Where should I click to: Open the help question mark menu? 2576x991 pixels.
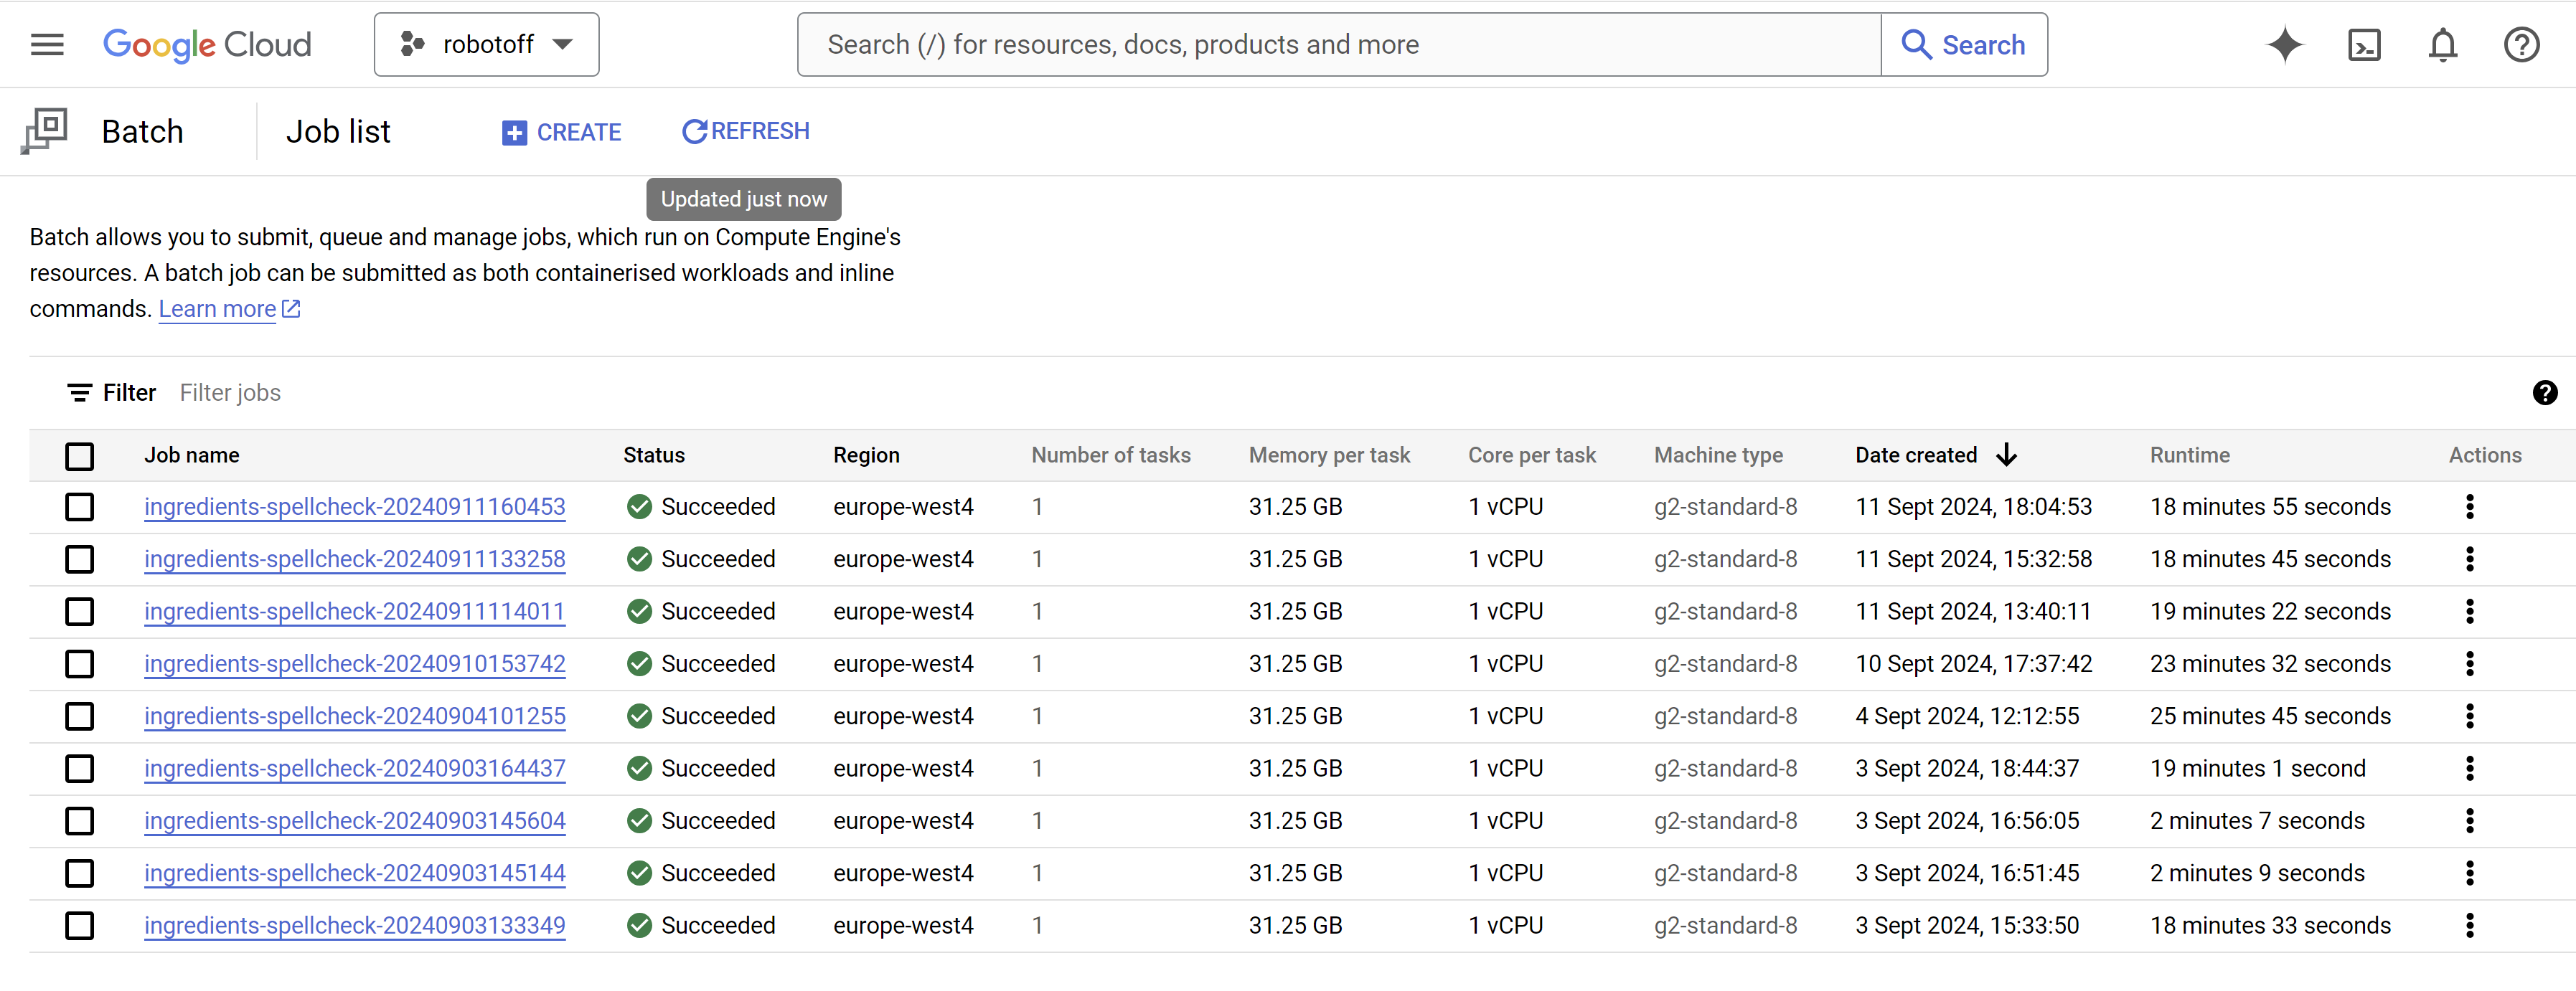(2521, 44)
